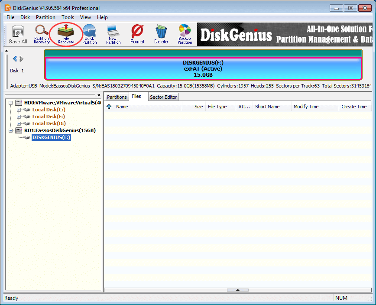
Task: Select Local Disk(D:) in the tree
Action: 49,124
